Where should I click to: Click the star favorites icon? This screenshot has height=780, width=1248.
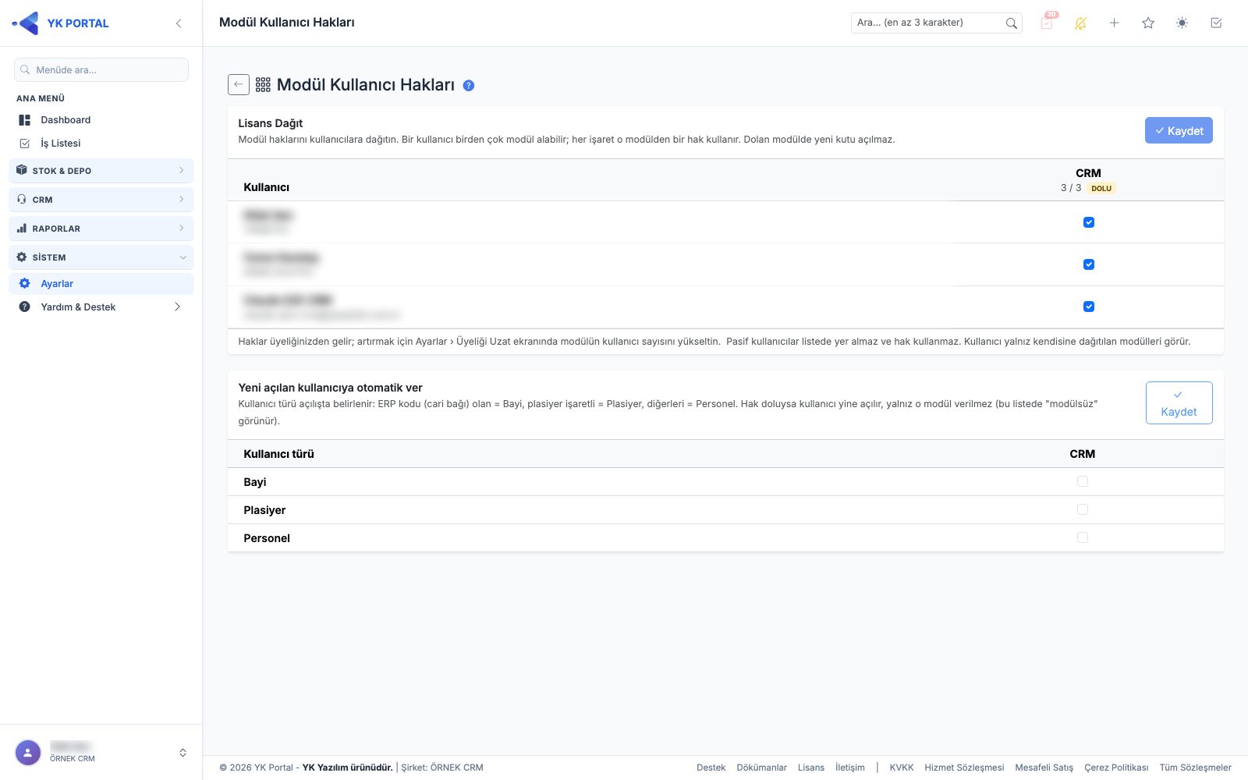pyautogui.click(x=1148, y=23)
